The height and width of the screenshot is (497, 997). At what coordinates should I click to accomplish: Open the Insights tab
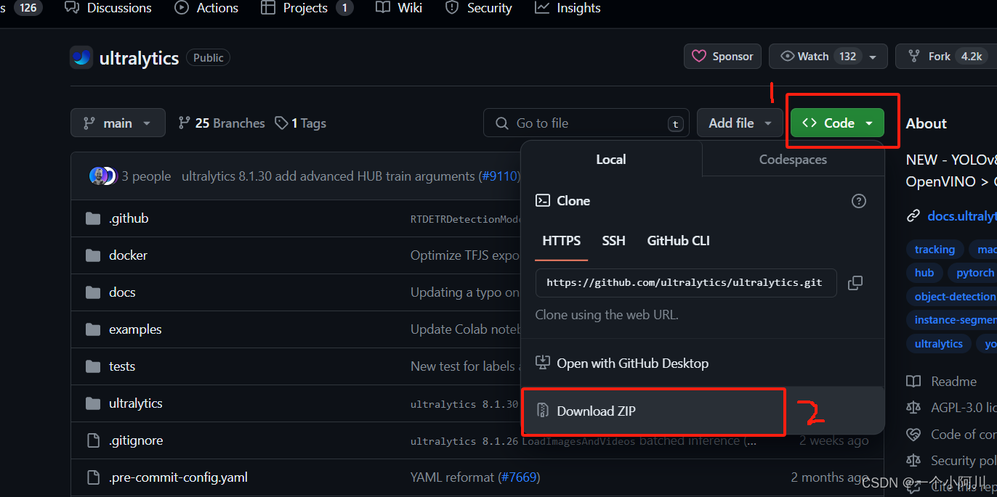[568, 8]
